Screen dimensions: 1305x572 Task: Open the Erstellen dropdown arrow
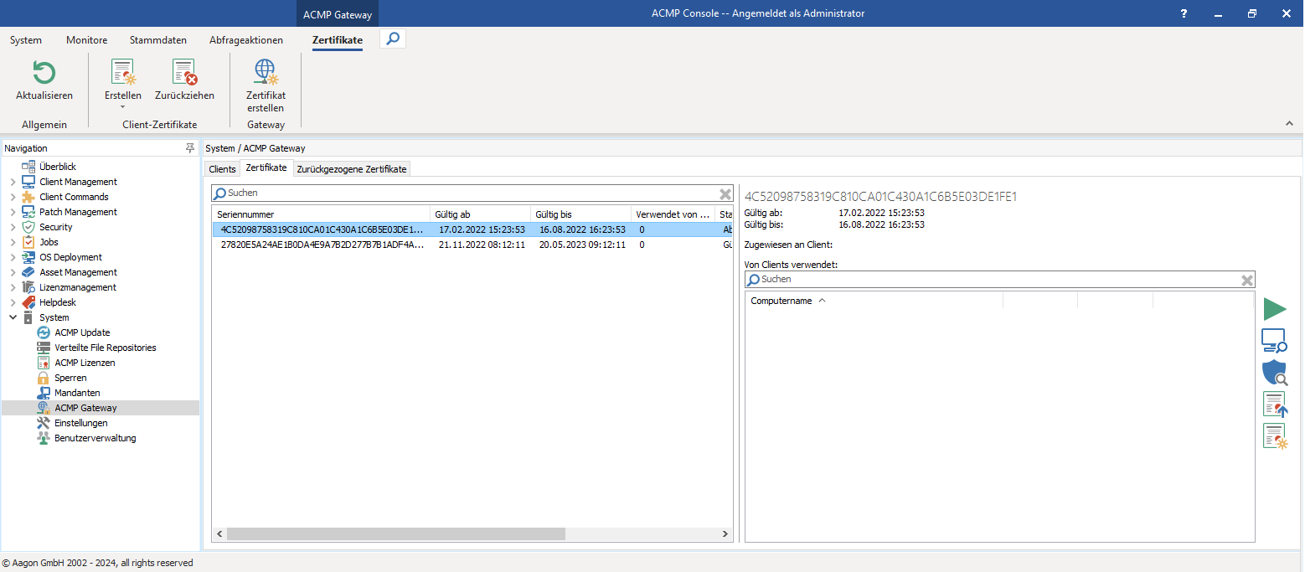point(122,107)
